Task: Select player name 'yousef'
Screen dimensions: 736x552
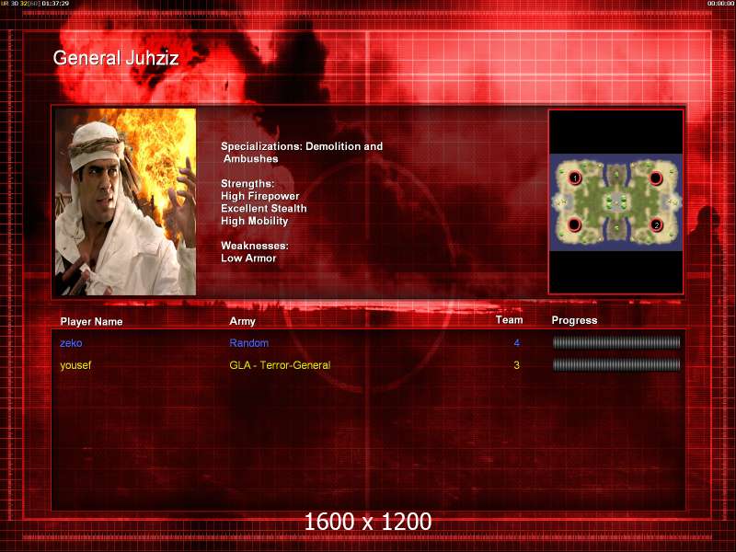Action: pos(75,365)
